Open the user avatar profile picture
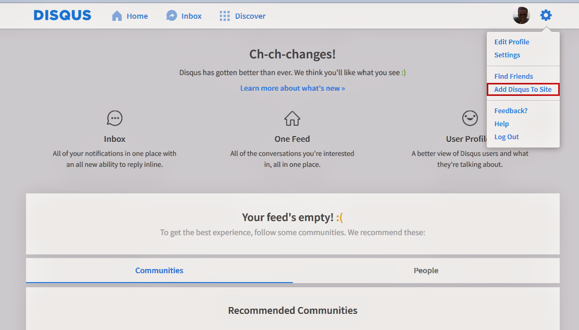579x330 pixels. tap(521, 16)
